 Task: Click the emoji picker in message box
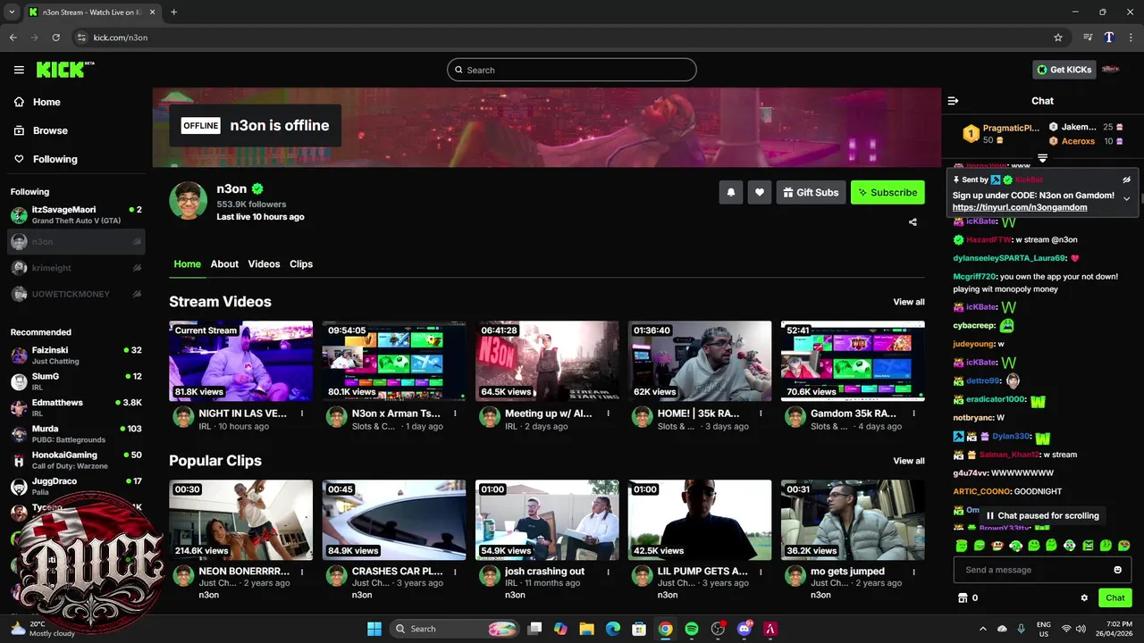click(1117, 570)
